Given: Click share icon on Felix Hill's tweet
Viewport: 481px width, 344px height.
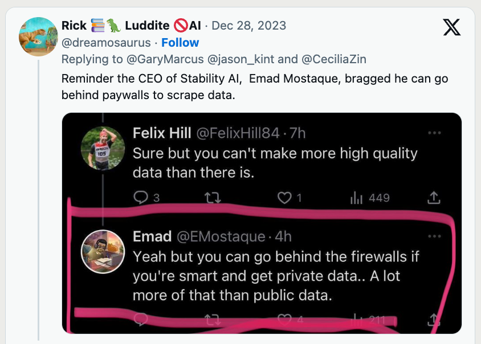Looking at the screenshot, I should [x=434, y=198].
